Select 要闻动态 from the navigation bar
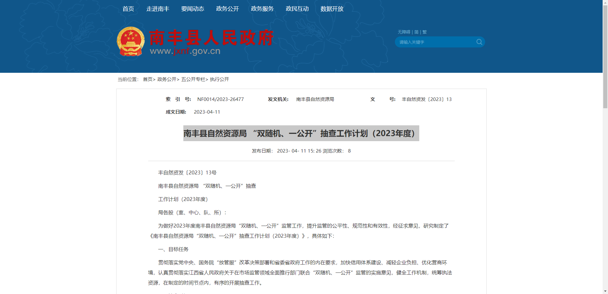The width and height of the screenshot is (608, 294). (193, 9)
